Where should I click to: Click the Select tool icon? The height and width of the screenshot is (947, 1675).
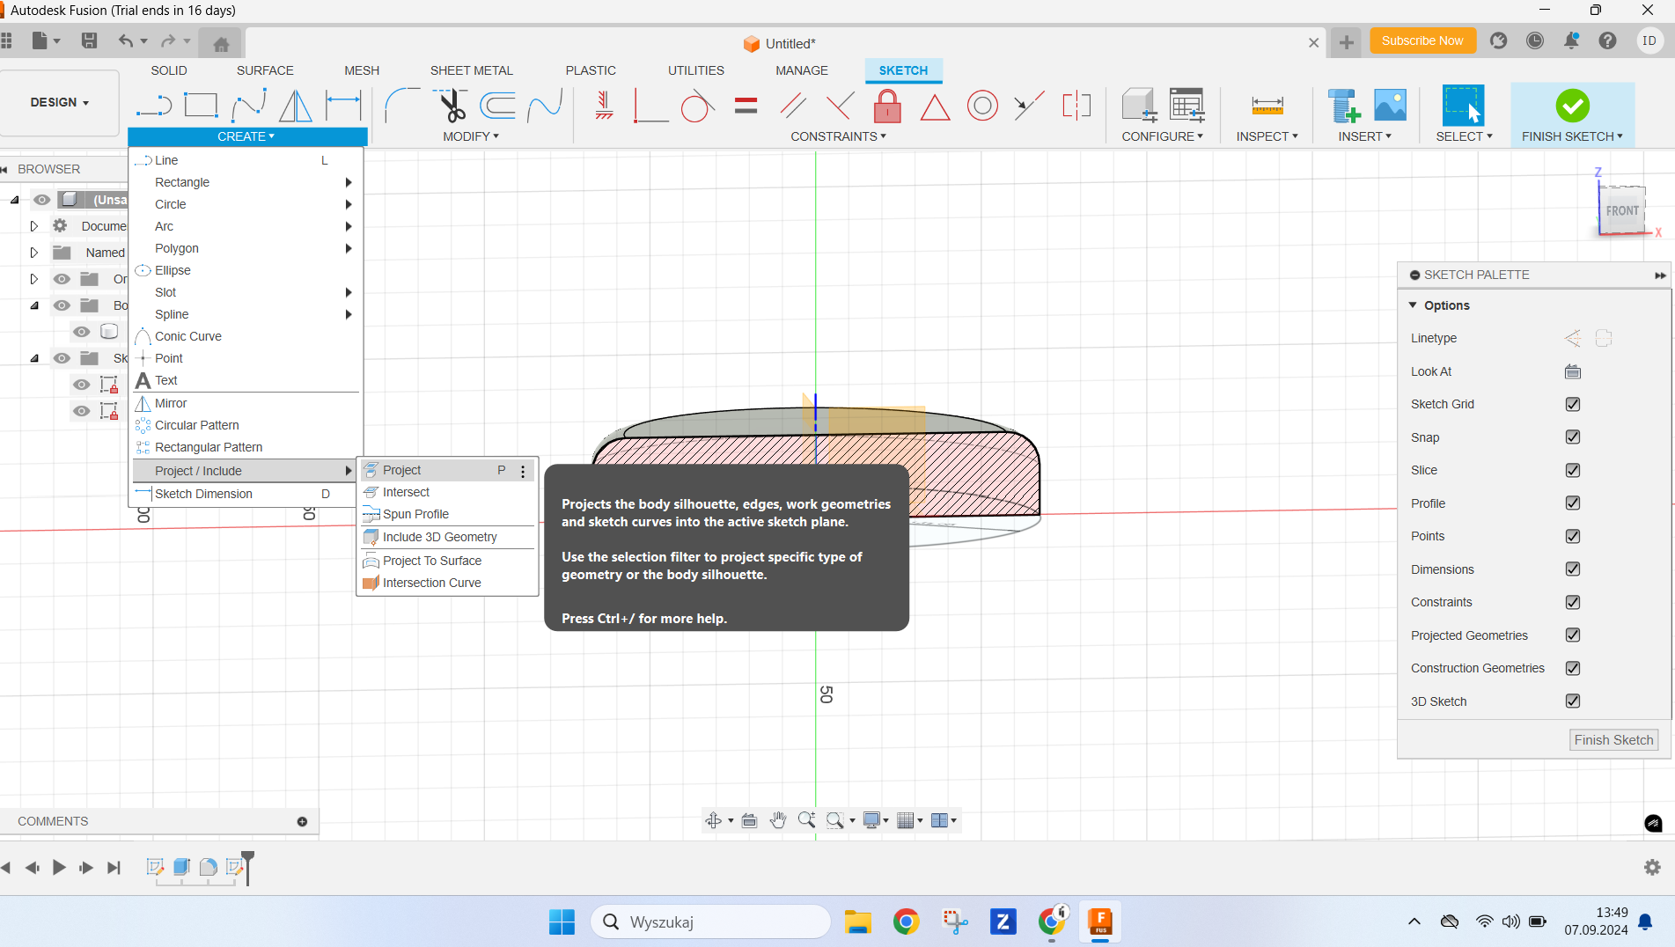[1463, 106]
